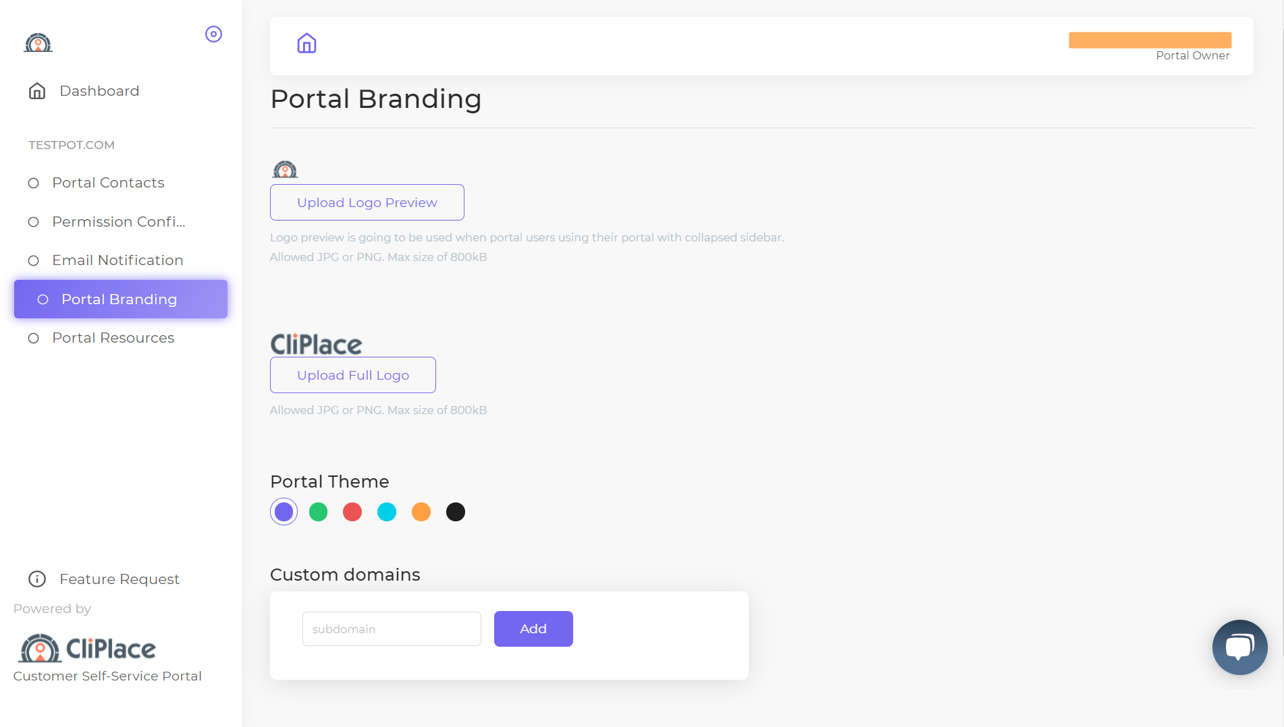Click the circle bullet beside Portal Resources
1284x727 pixels.
(34, 338)
